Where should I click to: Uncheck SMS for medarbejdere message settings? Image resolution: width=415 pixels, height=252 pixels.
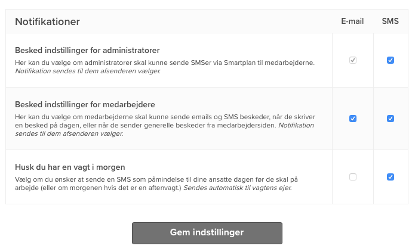pyautogui.click(x=391, y=119)
